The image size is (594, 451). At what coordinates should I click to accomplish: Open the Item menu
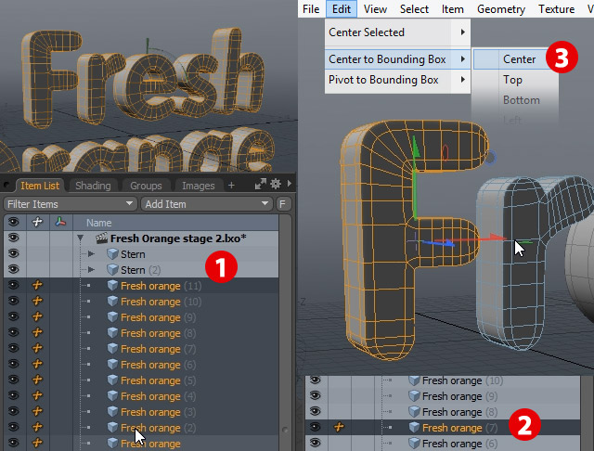tap(452, 8)
